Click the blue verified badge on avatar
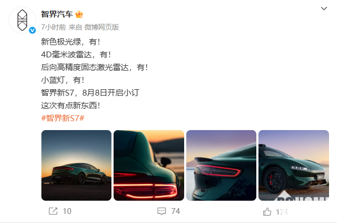Viewport: 337px width, 223px height. point(32,30)
